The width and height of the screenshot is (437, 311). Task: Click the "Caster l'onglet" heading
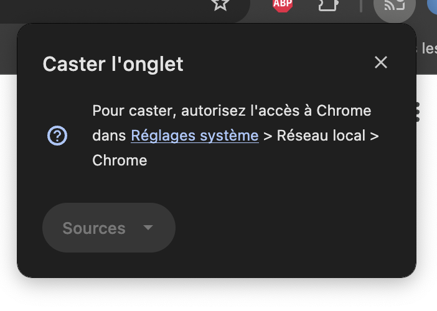[x=113, y=64]
